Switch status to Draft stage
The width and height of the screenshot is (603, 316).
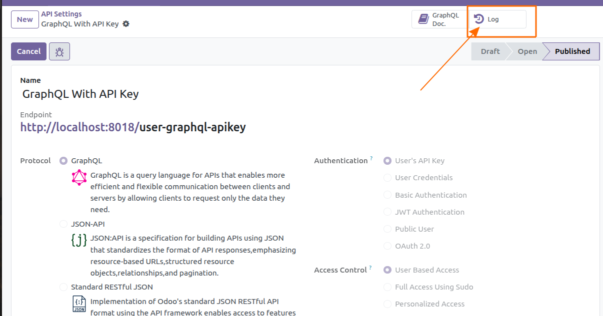tap(489, 51)
